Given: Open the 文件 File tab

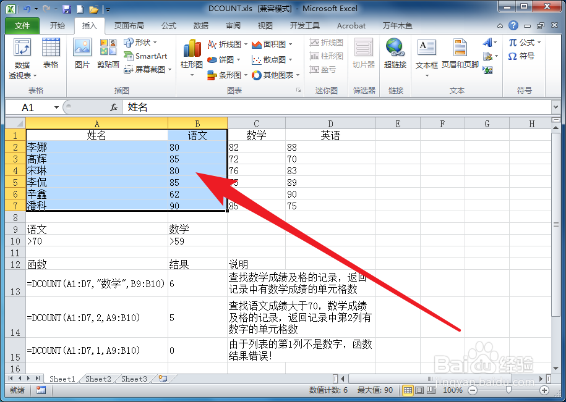Looking at the screenshot, I should [x=22, y=25].
